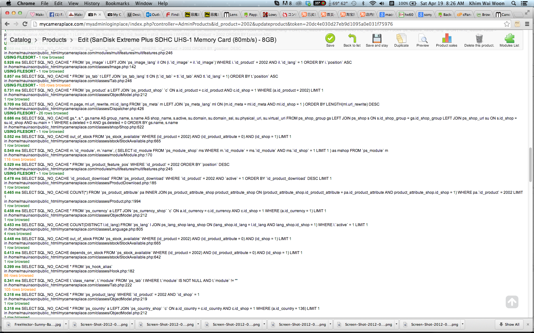
Task: Click the Language.php:805 file path line
Action: pyautogui.click(x=73, y=229)
